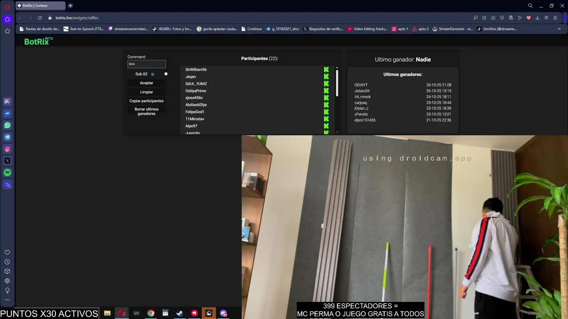Open Easy Setup sliders icon
The width and height of the screenshot is (568, 319).
coord(546,18)
